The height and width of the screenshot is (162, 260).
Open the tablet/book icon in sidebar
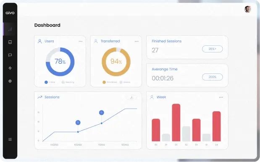(x=10, y=42)
